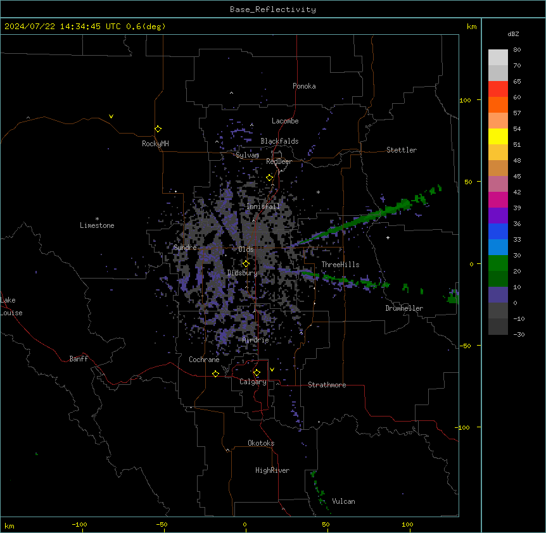
Task: Click the Cochrane label
Action: pos(204,360)
